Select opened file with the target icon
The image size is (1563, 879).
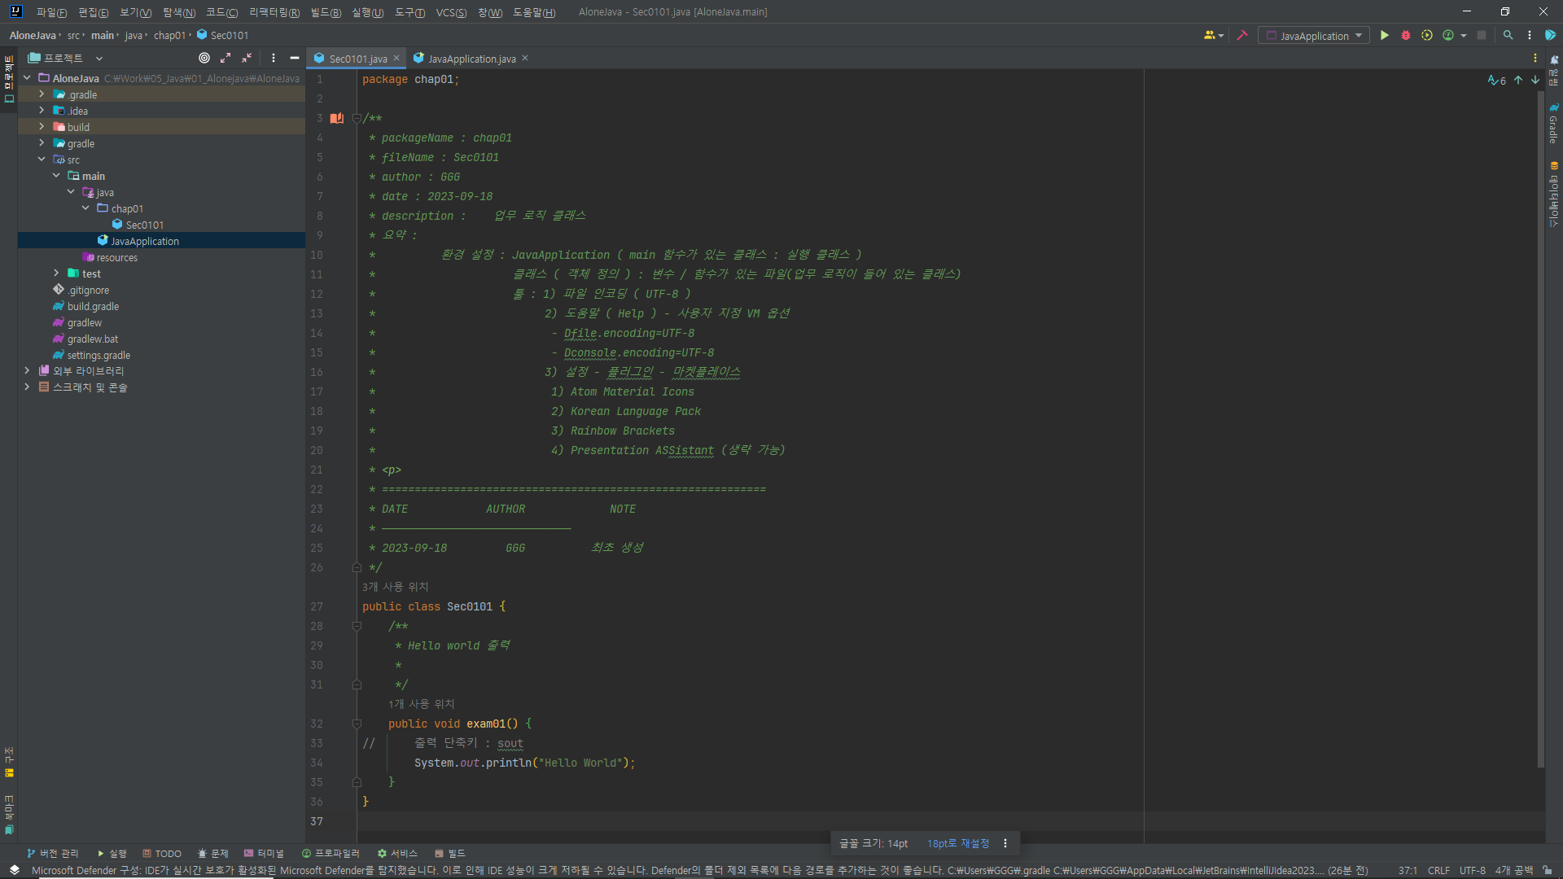(x=204, y=58)
